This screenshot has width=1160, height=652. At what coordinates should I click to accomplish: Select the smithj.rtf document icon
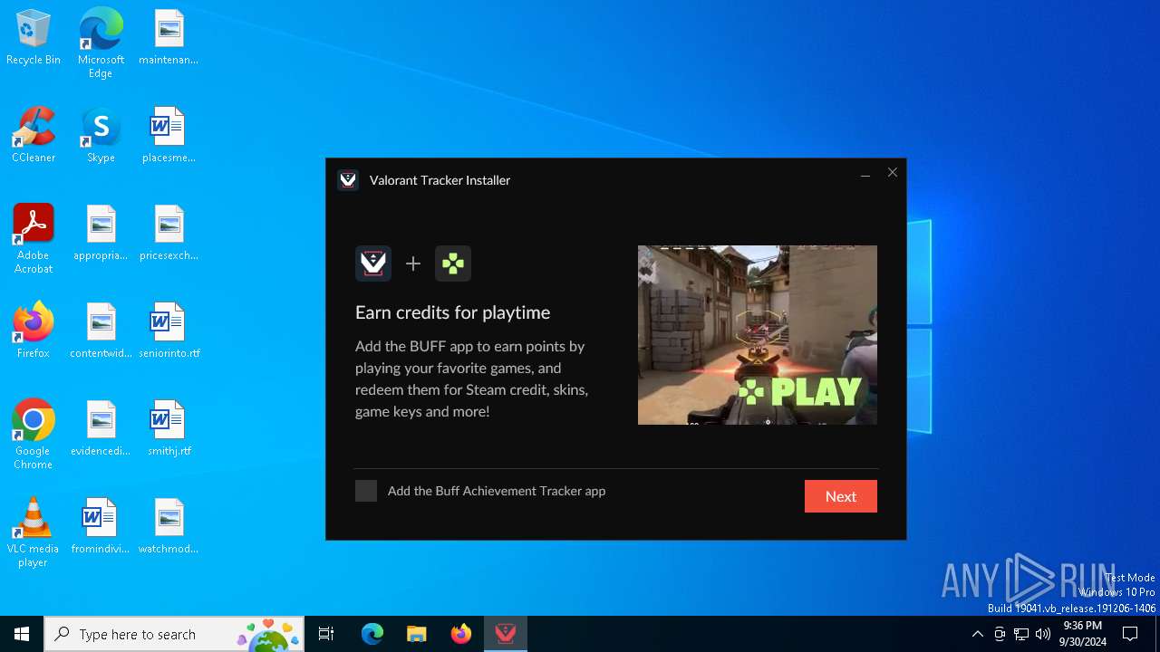169,429
